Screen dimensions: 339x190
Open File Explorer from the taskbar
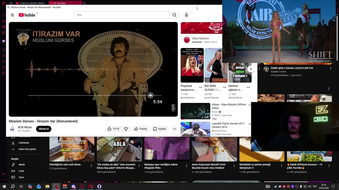(47, 186)
